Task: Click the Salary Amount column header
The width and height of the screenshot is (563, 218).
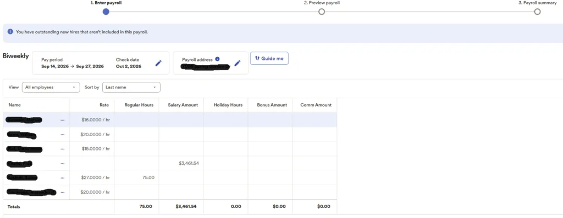Action: (183, 105)
